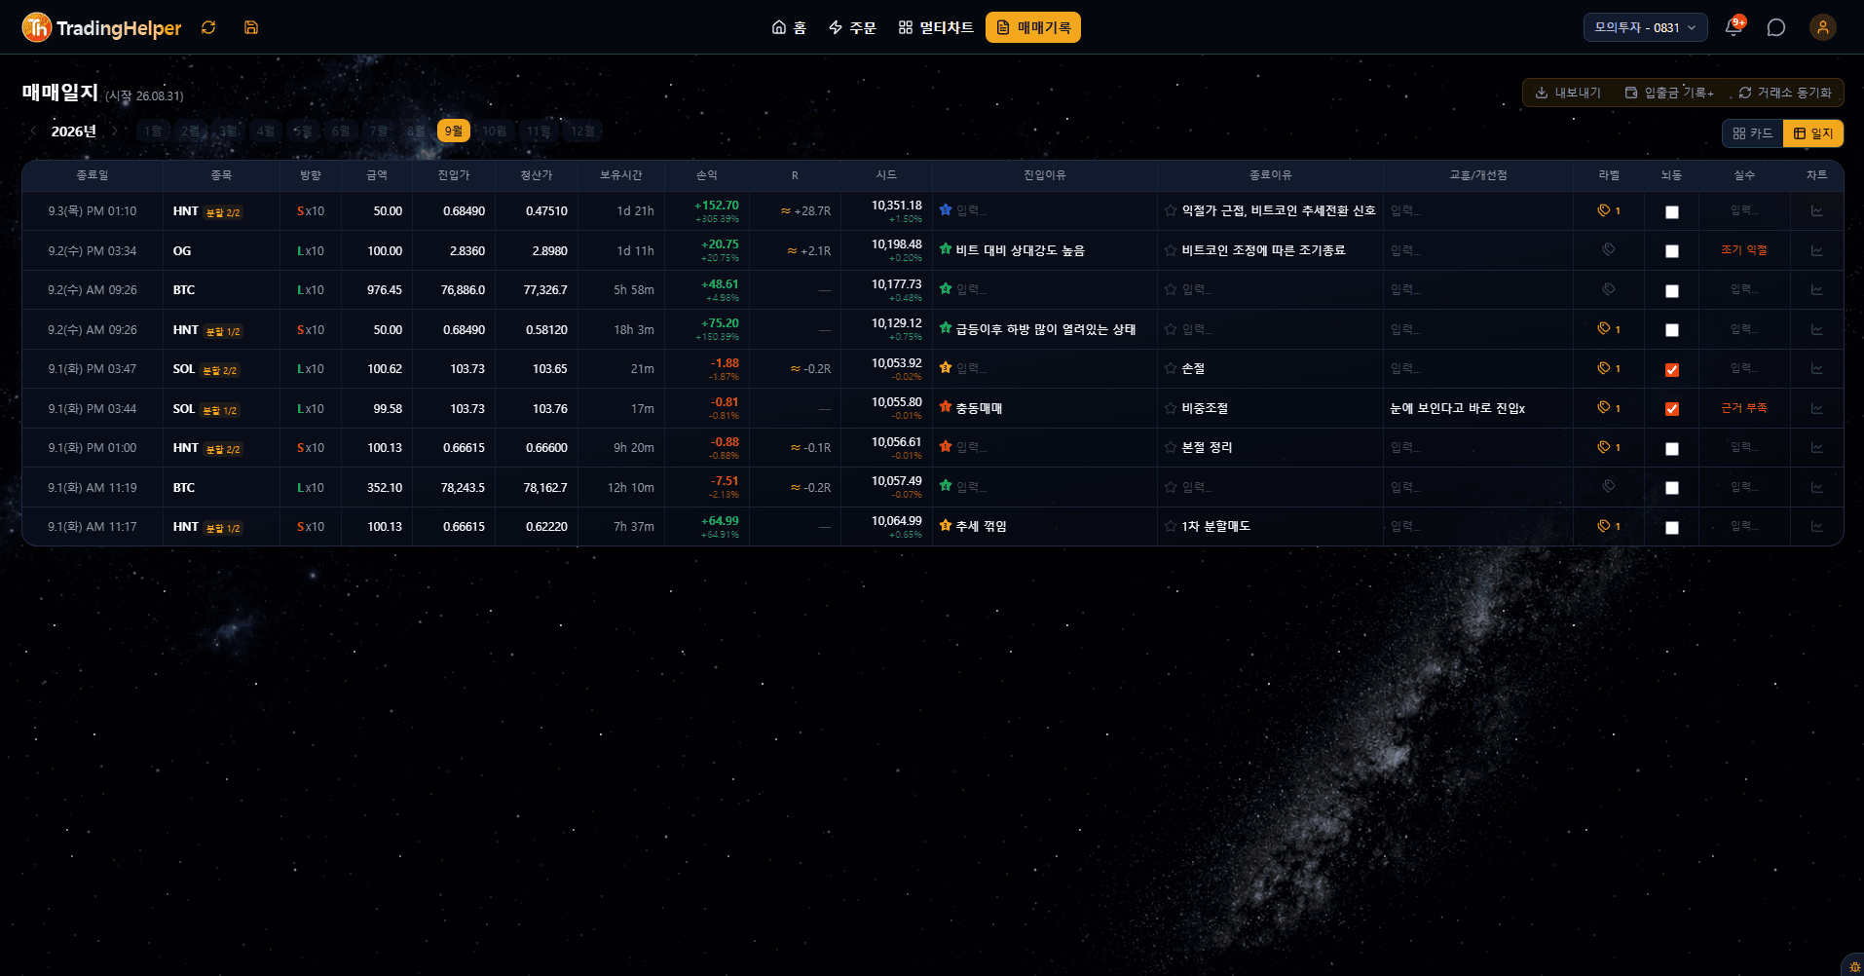Open chart icon for the OG row
The height and width of the screenshot is (976, 1864).
pyautogui.click(x=1817, y=250)
